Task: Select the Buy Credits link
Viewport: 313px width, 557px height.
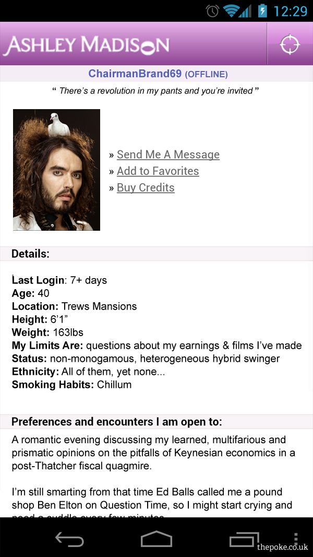Action: pyautogui.click(x=146, y=188)
